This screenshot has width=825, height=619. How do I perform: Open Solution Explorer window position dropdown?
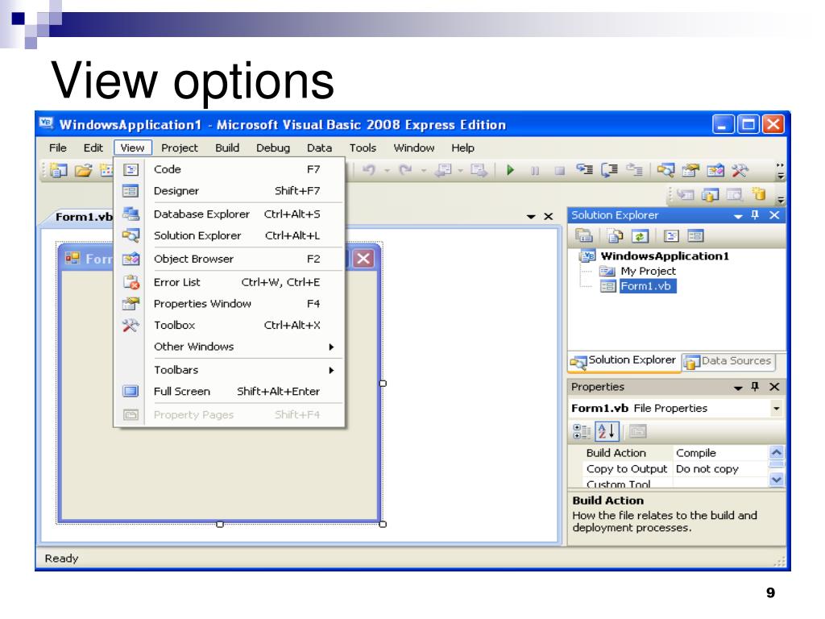738,216
